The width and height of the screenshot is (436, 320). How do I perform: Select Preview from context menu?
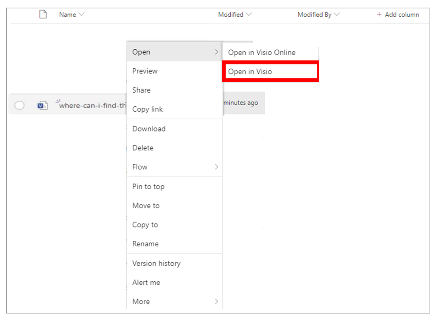tap(175, 71)
